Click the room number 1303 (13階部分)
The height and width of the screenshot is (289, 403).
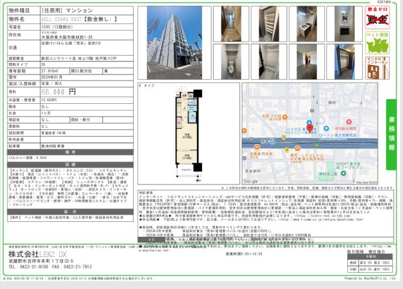tap(57, 27)
